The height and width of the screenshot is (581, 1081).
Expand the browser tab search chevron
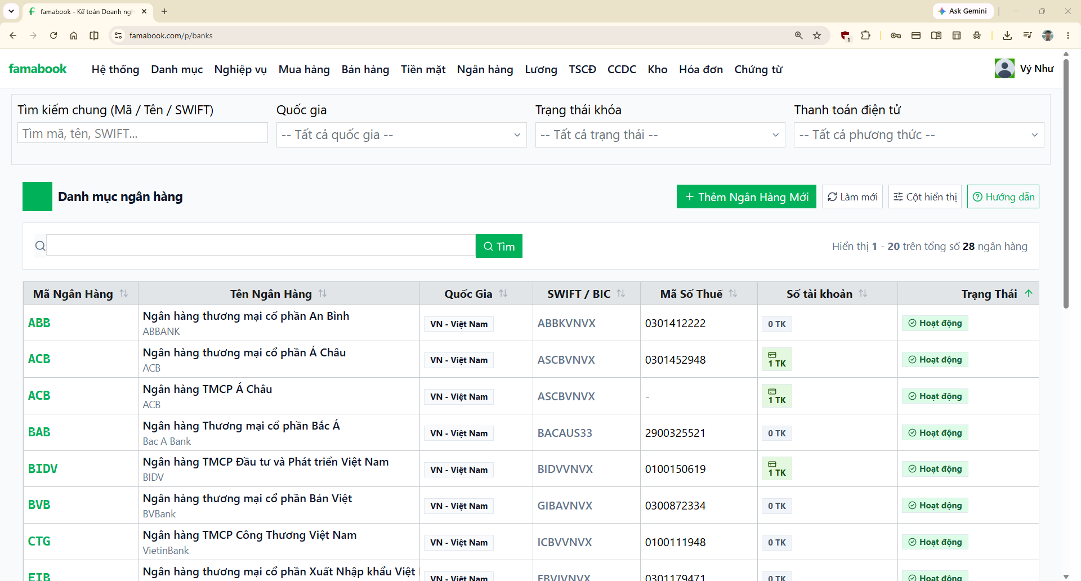coord(11,11)
